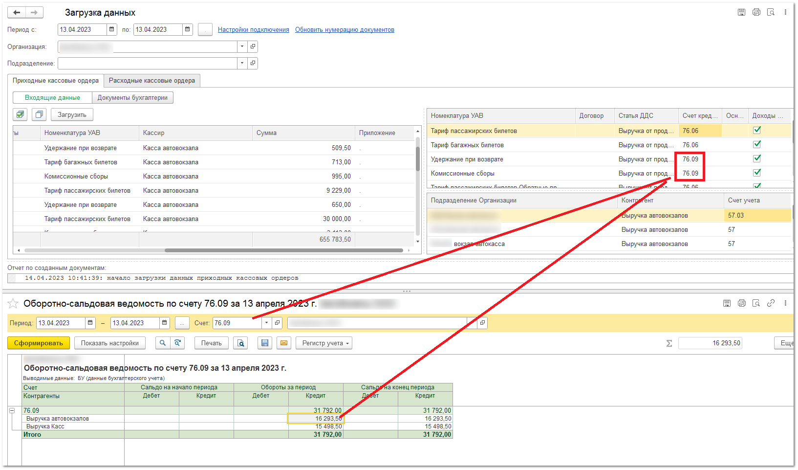The width and height of the screenshot is (798, 470).
Task: Toggle checkbox for Тариф пассажирских билетов row
Action: tap(757, 130)
